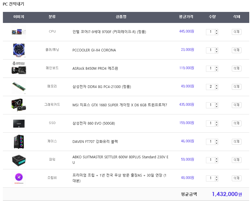251x203 pixels.
Task: Open product 삼성전자 DDR4 8G PC4-21300
Action: pos(102,87)
